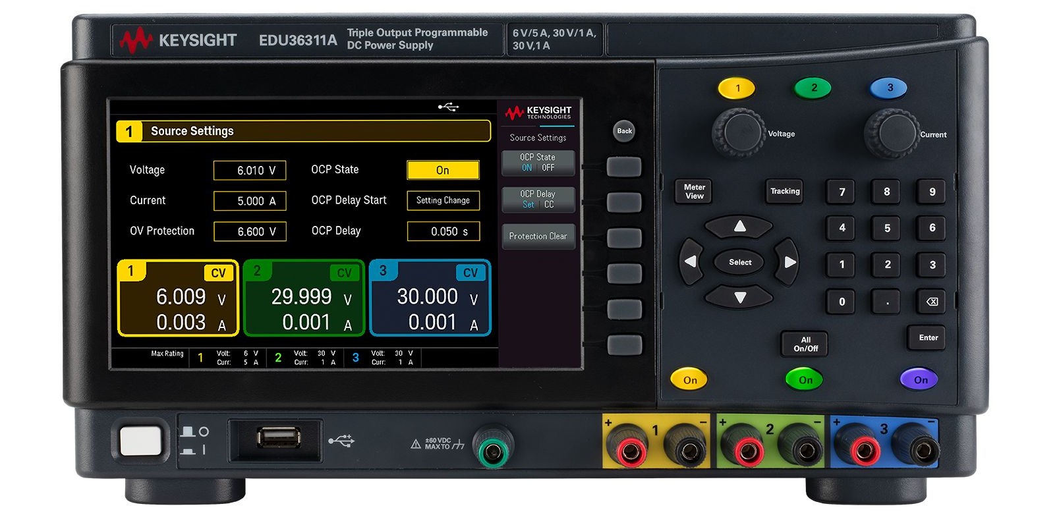Click the OV Protection 6.600 V field

250,232
